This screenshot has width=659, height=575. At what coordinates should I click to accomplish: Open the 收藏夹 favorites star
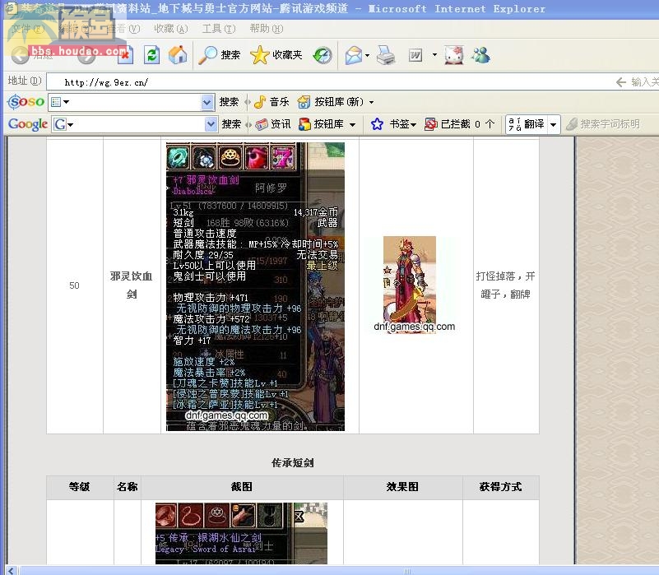coord(276,55)
